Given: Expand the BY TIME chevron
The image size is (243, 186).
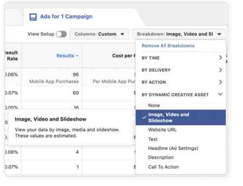Looking at the screenshot, I should (220, 58).
